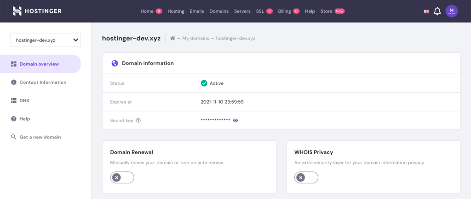Image resolution: width=471 pixels, height=199 pixels.
Task: Select DNS from the sidebar
Action: pyautogui.click(x=24, y=100)
